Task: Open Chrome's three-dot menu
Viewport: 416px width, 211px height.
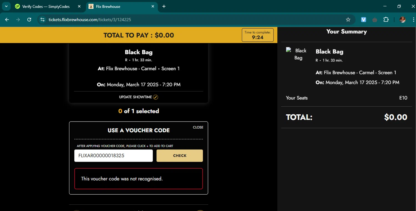Action: pyautogui.click(x=414, y=20)
